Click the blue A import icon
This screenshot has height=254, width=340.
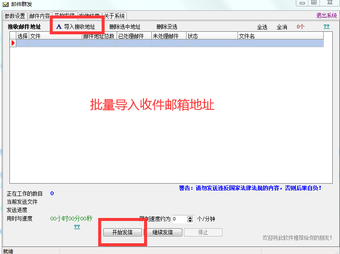[x=59, y=27]
